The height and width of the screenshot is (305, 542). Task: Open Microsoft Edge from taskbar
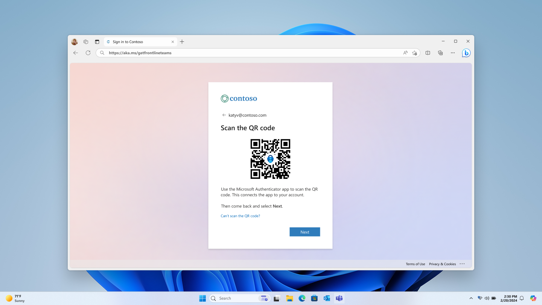tap(302, 298)
